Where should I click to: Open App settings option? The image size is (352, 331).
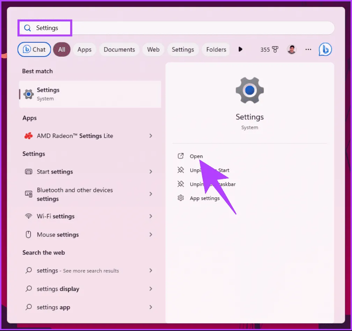pyautogui.click(x=204, y=198)
